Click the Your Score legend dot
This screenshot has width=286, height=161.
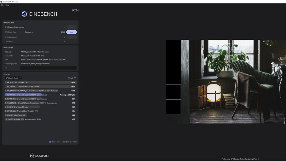50,142
